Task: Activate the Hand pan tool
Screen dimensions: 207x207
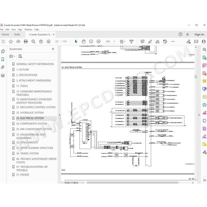Action: [x=83, y=42]
